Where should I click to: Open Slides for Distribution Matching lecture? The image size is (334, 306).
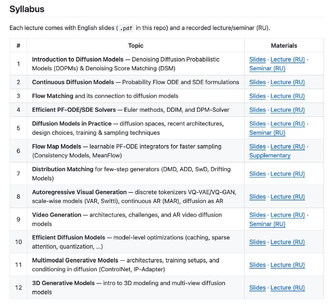pos(257,174)
